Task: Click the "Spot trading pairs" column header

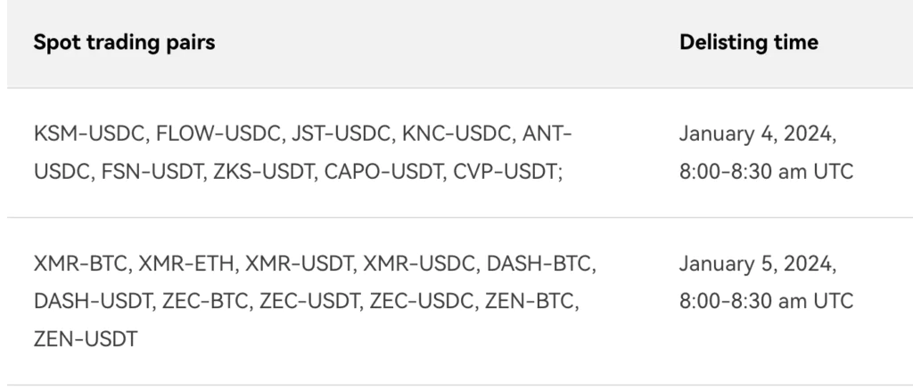Action: [124, 43]
